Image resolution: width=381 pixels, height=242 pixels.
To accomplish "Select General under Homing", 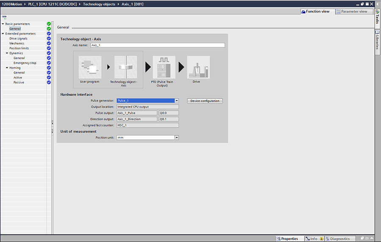I will coord(19,73).
